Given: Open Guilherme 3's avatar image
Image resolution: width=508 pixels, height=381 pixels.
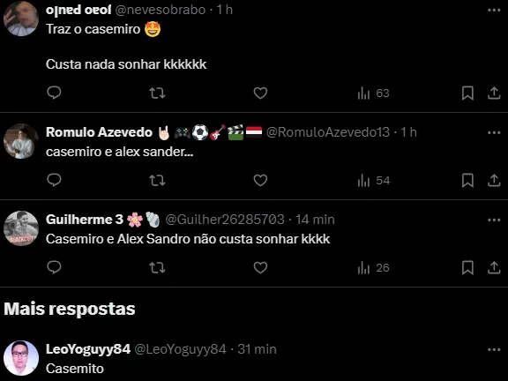Looking at the screenshot, I should point(21,228).
